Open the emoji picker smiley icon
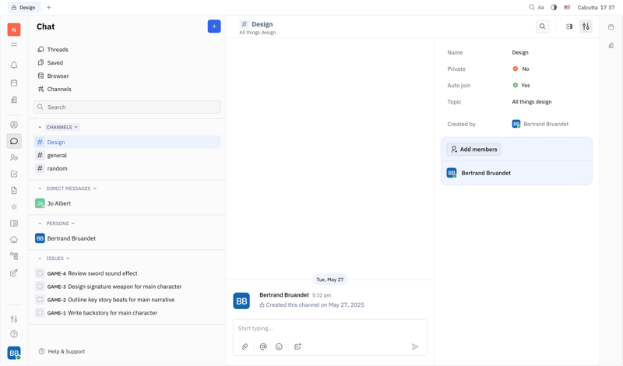 pyautogui.click(x=279, y=347)
